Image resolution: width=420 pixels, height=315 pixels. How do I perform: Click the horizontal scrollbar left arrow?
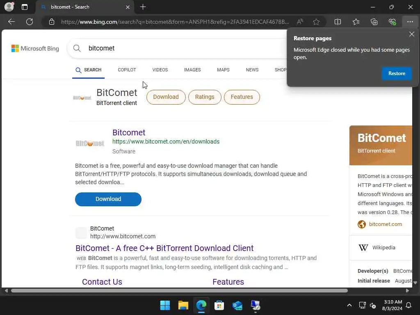6,291
